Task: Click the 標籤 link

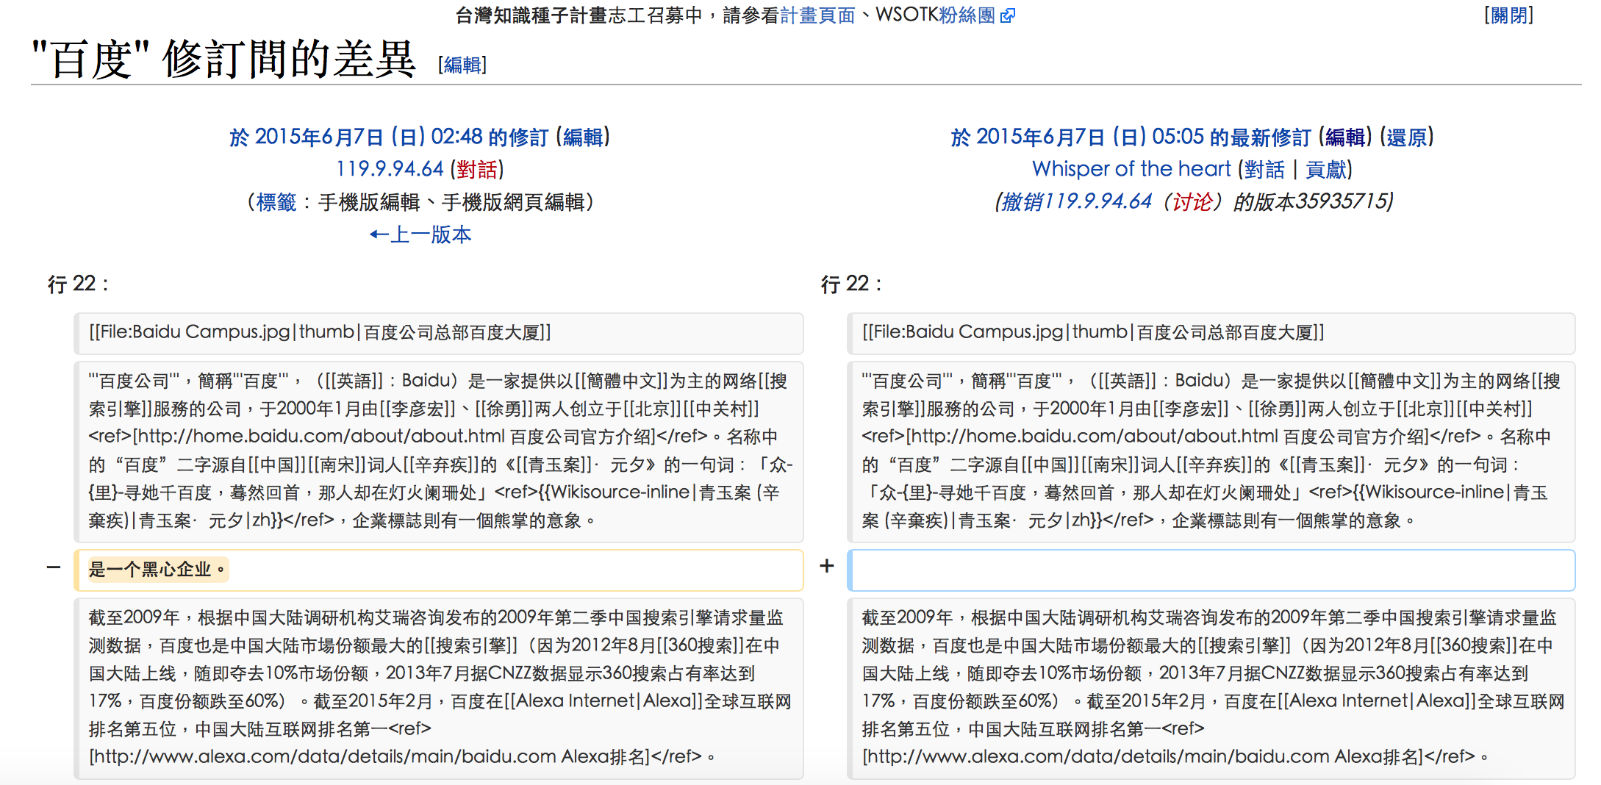Action: point(276,202)
